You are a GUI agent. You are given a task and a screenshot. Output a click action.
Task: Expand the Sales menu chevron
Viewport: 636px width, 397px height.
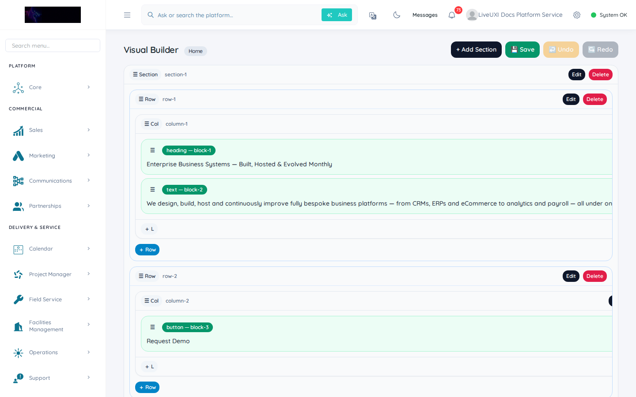click(89, 130)
